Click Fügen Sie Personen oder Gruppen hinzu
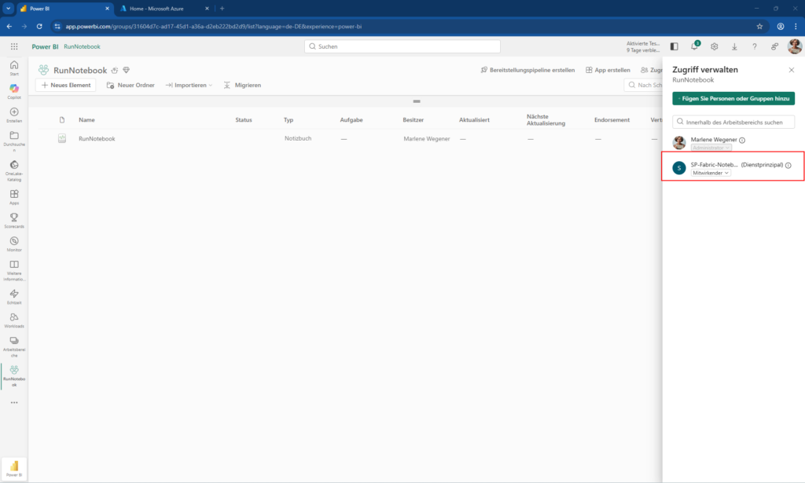Screen dimensions: 805x483 (x=733, y=98)
